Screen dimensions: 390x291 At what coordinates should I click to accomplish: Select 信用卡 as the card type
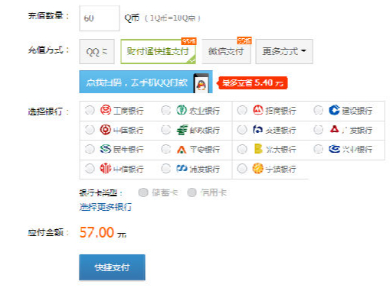click(192, 192)
